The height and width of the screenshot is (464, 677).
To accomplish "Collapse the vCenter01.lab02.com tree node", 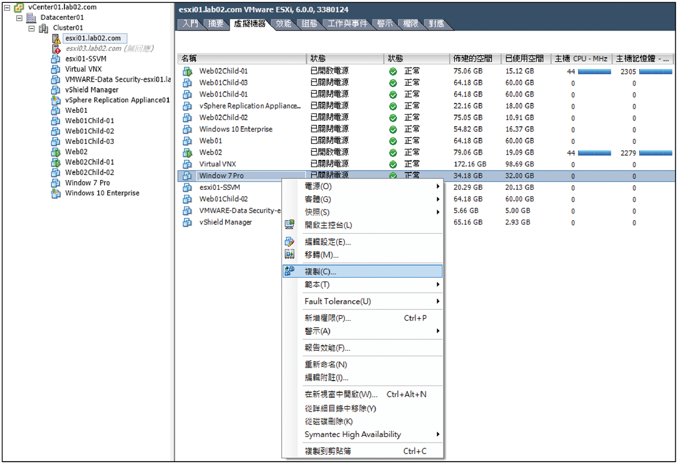I will coord(7,7).
